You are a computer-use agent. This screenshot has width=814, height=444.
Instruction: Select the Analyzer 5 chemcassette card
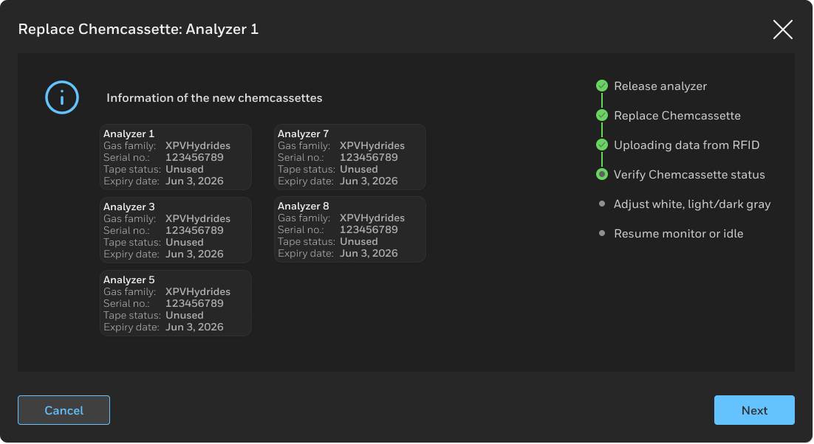tap(176, 303)
